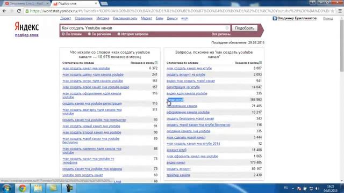
Task: Open 'создать бесплатно +свой канал' query
Action: [190, 118]
